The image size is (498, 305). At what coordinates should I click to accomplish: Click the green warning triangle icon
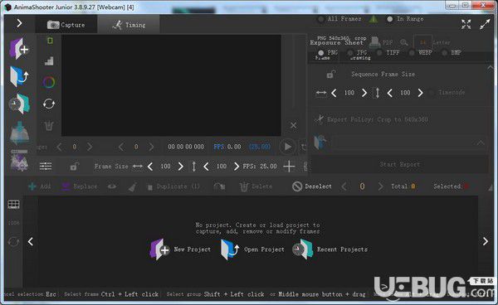pos(373,19)
